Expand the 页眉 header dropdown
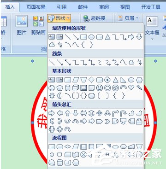This screenshot has width=166, height=169. tap(128, 18)
